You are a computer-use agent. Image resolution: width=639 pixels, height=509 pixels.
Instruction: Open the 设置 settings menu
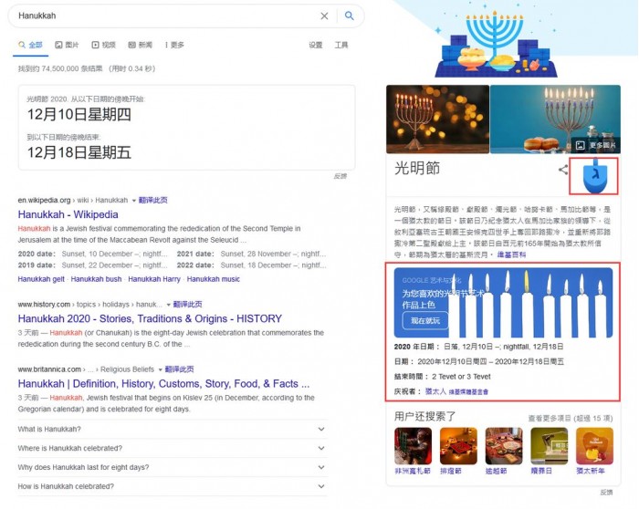point(315,45)
